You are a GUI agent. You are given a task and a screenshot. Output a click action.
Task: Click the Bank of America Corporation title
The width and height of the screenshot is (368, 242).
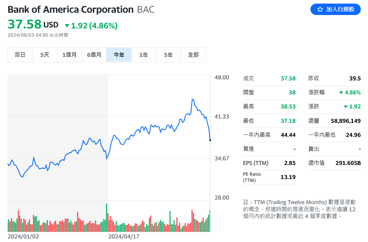tap(71, 9)
